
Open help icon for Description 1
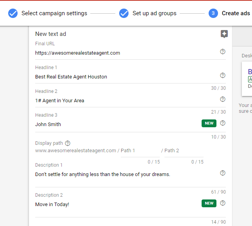[223, 173]
